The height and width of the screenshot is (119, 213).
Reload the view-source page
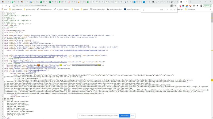(x=10, y=6)
